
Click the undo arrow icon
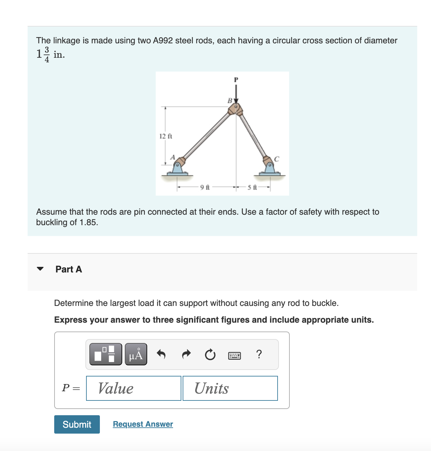pos(161,354)
